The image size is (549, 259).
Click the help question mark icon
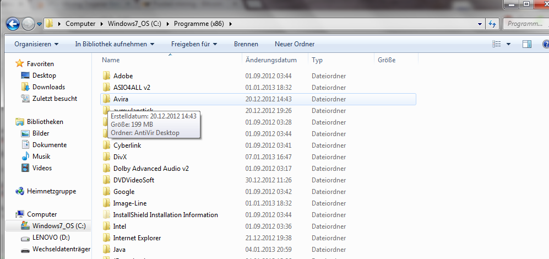point(546,44)
